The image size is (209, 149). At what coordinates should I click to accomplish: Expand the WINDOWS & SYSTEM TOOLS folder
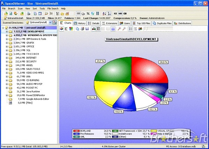click(7, 35)
